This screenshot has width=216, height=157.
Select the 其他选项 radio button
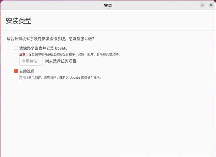(16, 71)
